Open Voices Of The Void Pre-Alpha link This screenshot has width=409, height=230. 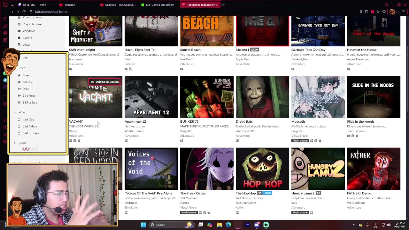(x=148, y=193)
